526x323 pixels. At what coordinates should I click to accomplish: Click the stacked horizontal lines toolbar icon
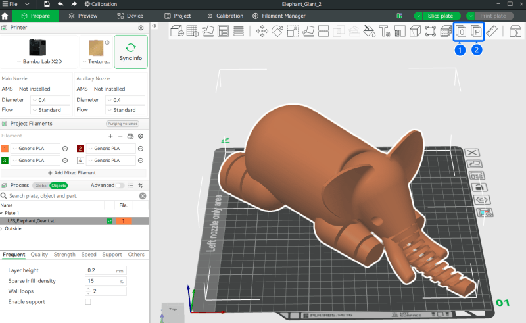[239, 31]
